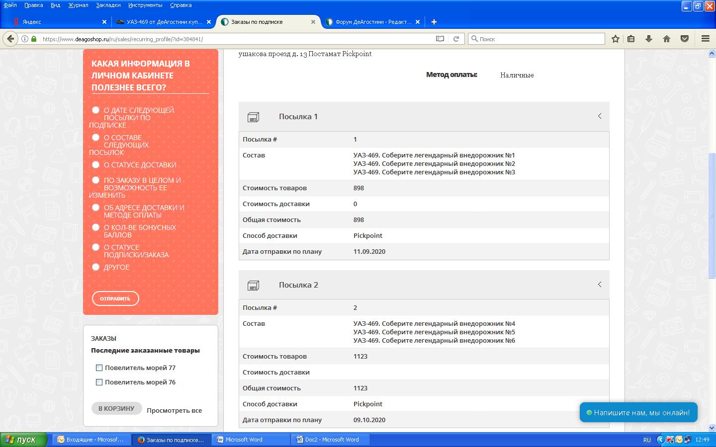The image size is (716, 447).
Task: Click the 'Просмотреть все' link
Action: pos(174,411)
